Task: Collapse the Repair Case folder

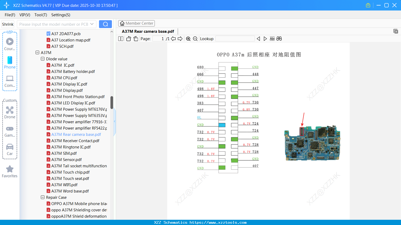Action: 43,197
